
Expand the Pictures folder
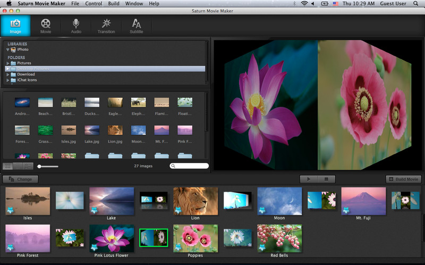[7, 63]
